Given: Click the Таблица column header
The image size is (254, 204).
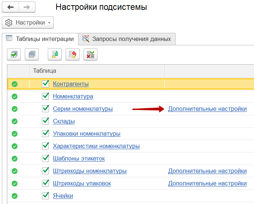Looking at the screenshot, I should click(x=45, y=71).
